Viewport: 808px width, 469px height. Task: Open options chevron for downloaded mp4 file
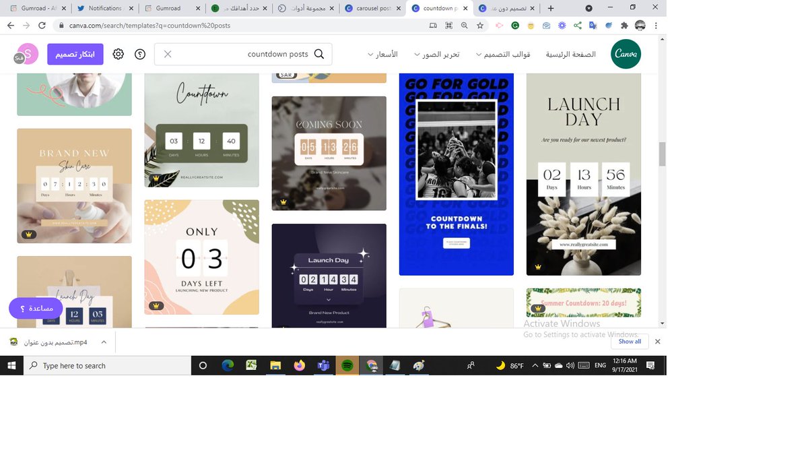104,342
